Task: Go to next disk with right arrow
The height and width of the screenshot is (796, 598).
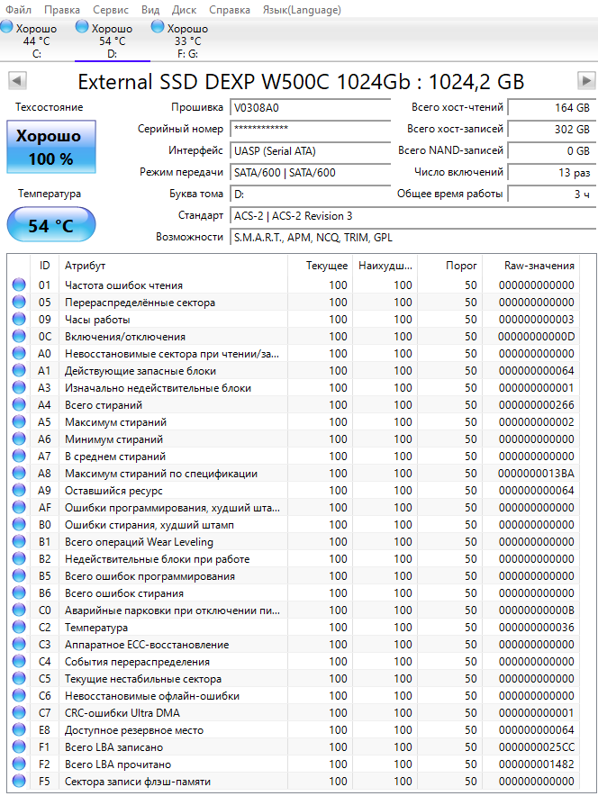Action: 586,81
